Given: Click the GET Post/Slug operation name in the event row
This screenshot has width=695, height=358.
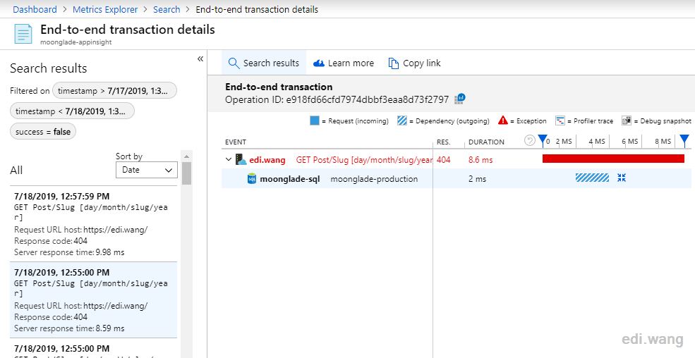Looking at the screenshot, I should 364,160.
